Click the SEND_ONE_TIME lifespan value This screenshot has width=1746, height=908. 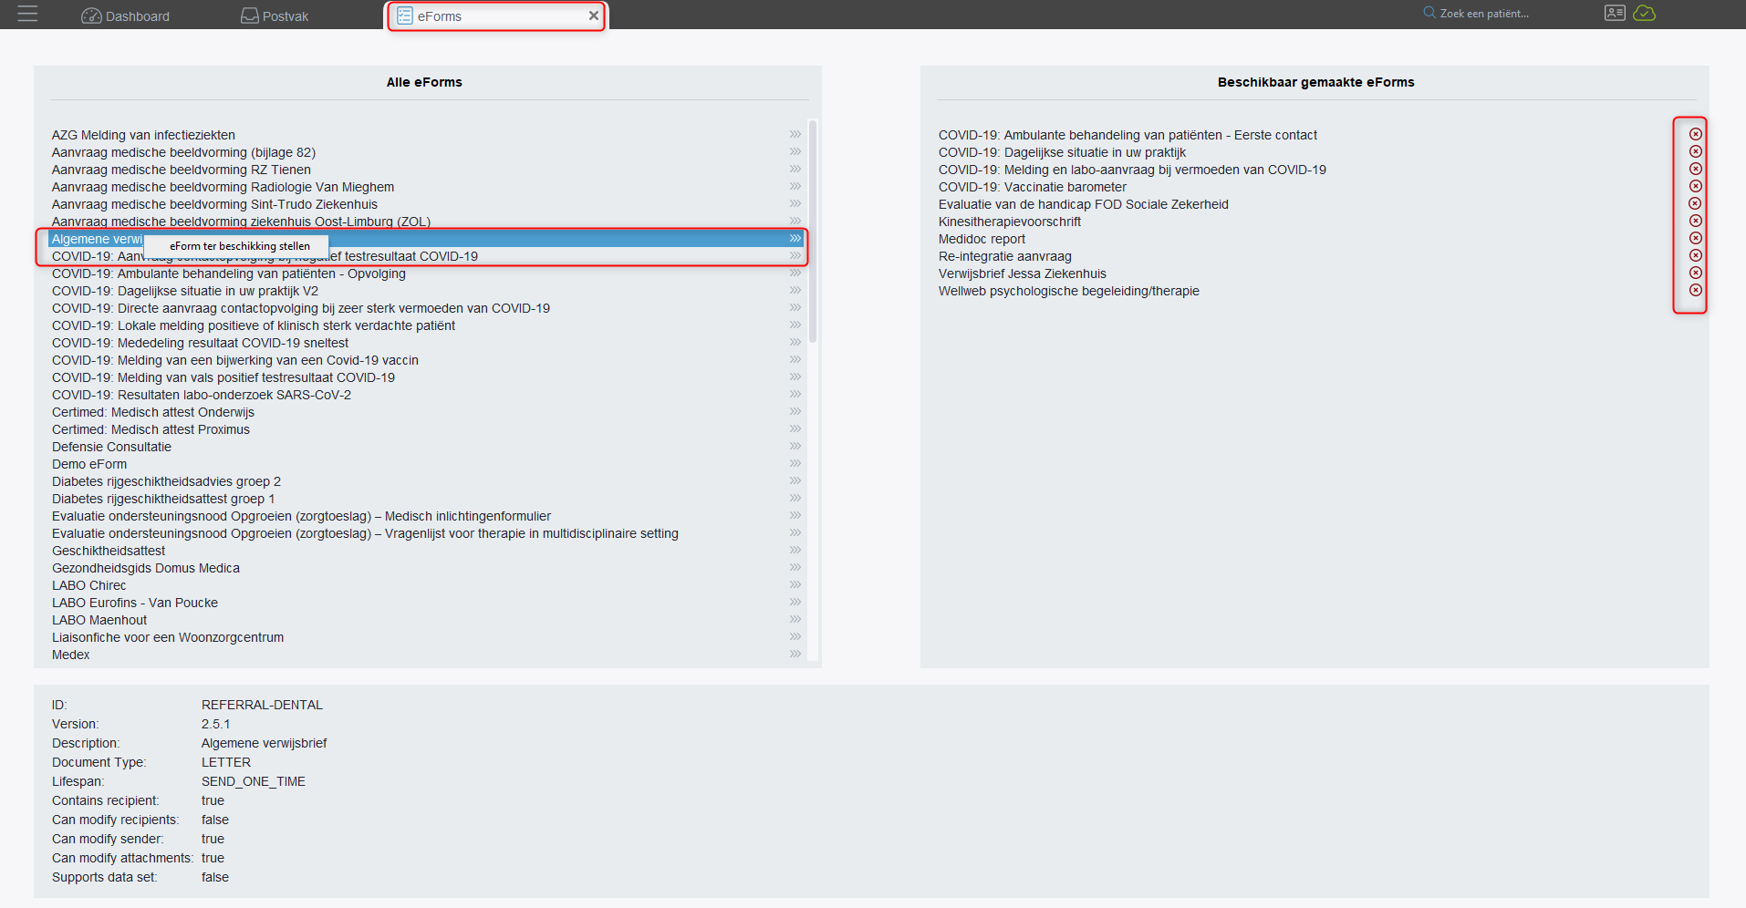tap(254, 781)
